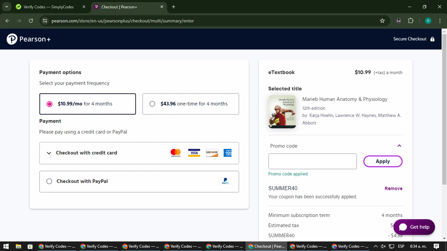Image resolution: width=447 pixels, height=251 pixels.
Task: Open the Chrome tab search dropdown
Action: pyautogui.click(x=7, y=7)
